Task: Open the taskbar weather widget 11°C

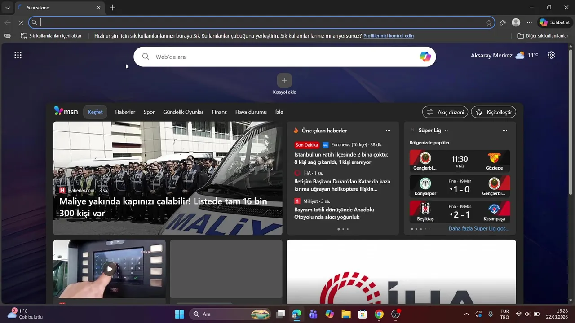Action: 25,314
